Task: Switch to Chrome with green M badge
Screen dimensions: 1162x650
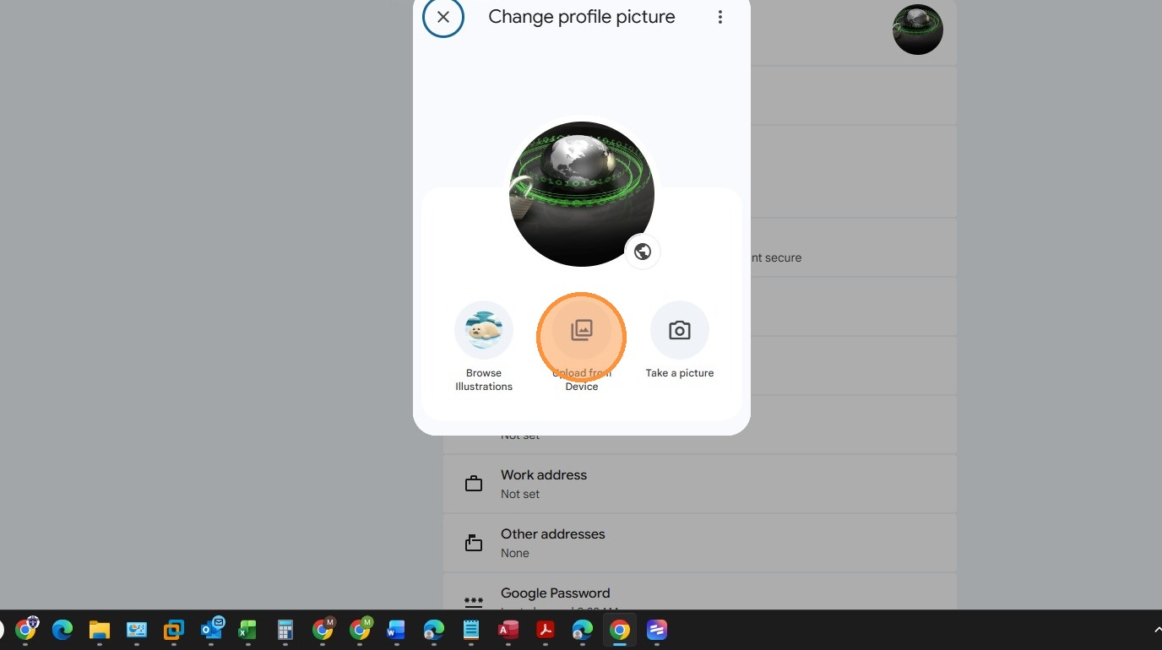Action: point(360,629)
